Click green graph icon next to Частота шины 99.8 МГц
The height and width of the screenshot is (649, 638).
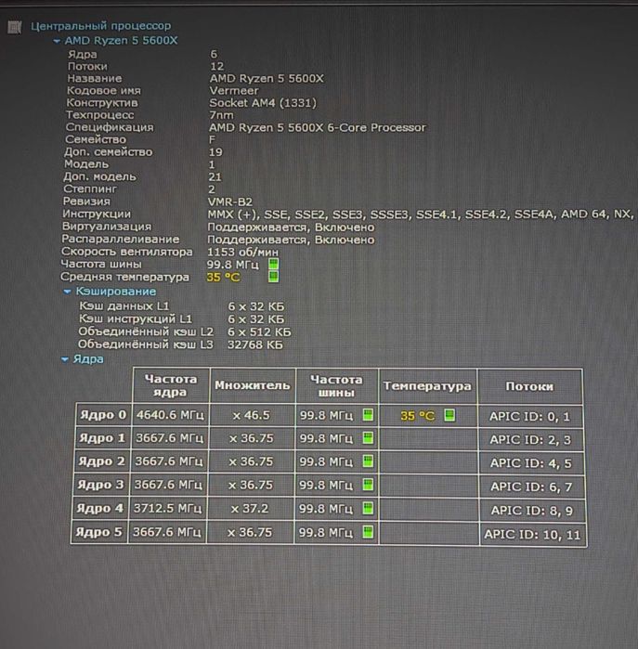[x=273, y=264]
